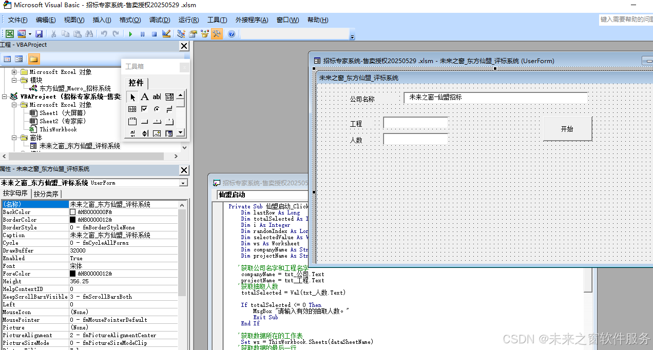Collapse the VBAProject (招标专家系统) root node
Viewport: 653px width, 350px height.
(x=5, y=96)
